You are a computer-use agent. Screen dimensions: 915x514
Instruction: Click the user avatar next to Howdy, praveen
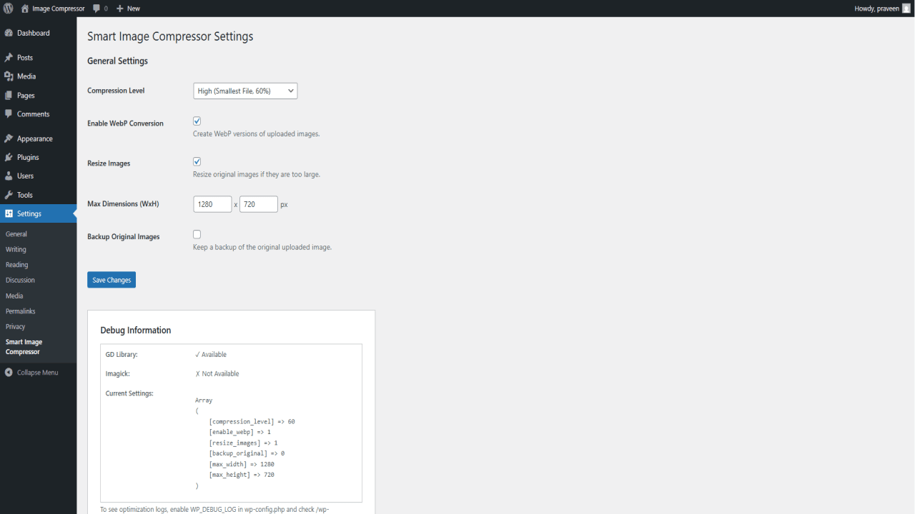click(x=906, y=9)
